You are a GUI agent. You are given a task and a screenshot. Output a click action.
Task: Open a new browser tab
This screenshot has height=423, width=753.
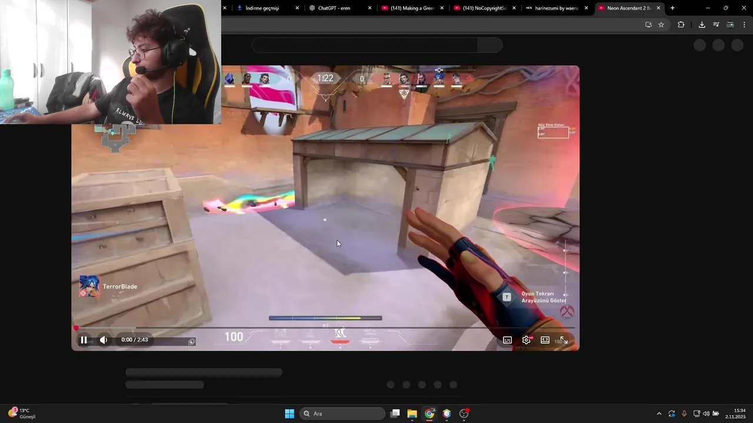click(672, 8)
